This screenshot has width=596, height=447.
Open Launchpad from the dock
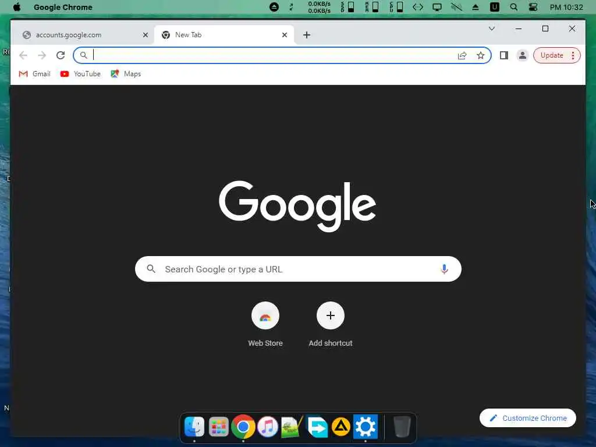pos(219,427)
